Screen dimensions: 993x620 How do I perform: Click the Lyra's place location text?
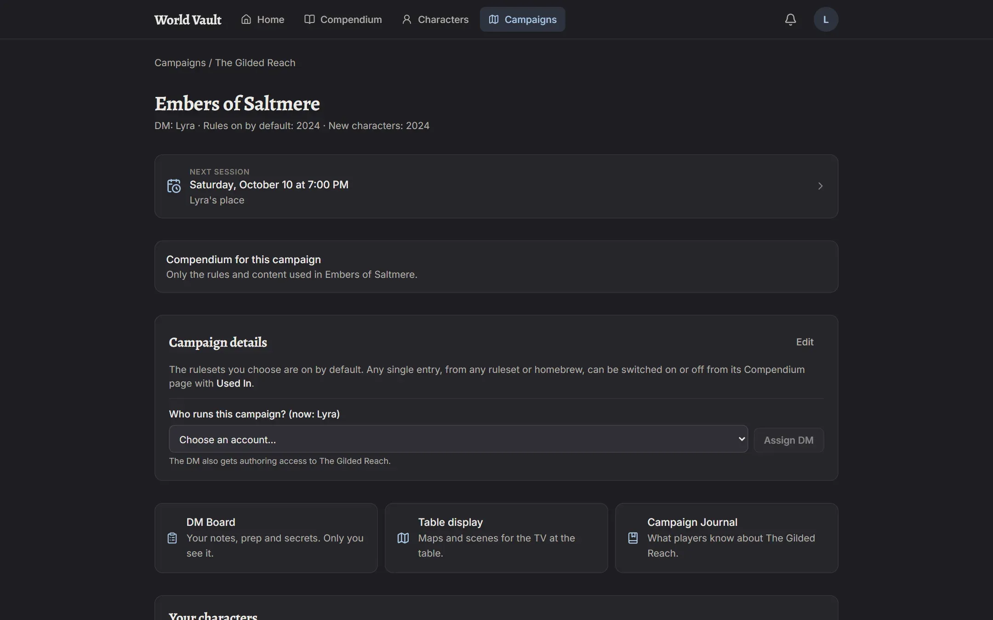pos(217,200)
